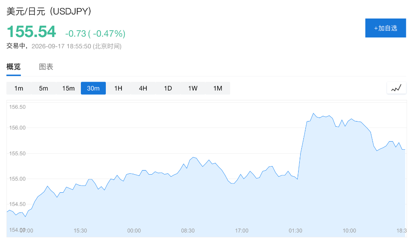Select the 1m timeframe
The height and width of the screenshot is (243, 412).
(19, 88)
